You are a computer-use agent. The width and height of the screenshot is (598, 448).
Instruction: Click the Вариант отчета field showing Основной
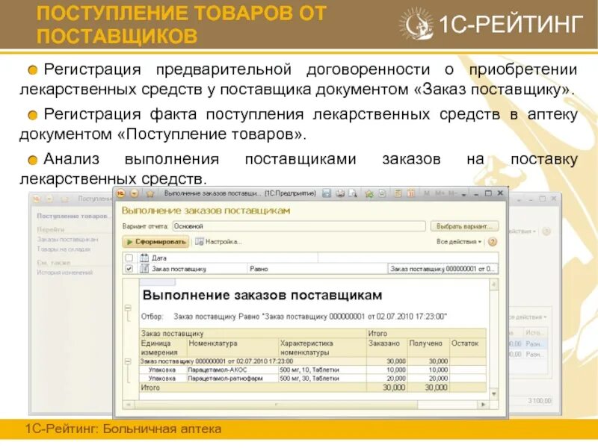click(x=299, y=226)
